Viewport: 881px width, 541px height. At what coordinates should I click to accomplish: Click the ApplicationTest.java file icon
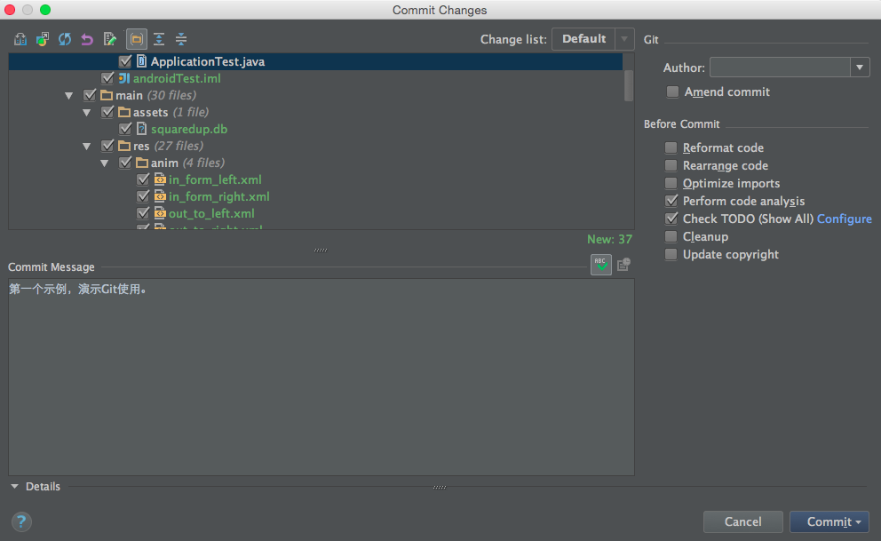click(x=141, y=61)
